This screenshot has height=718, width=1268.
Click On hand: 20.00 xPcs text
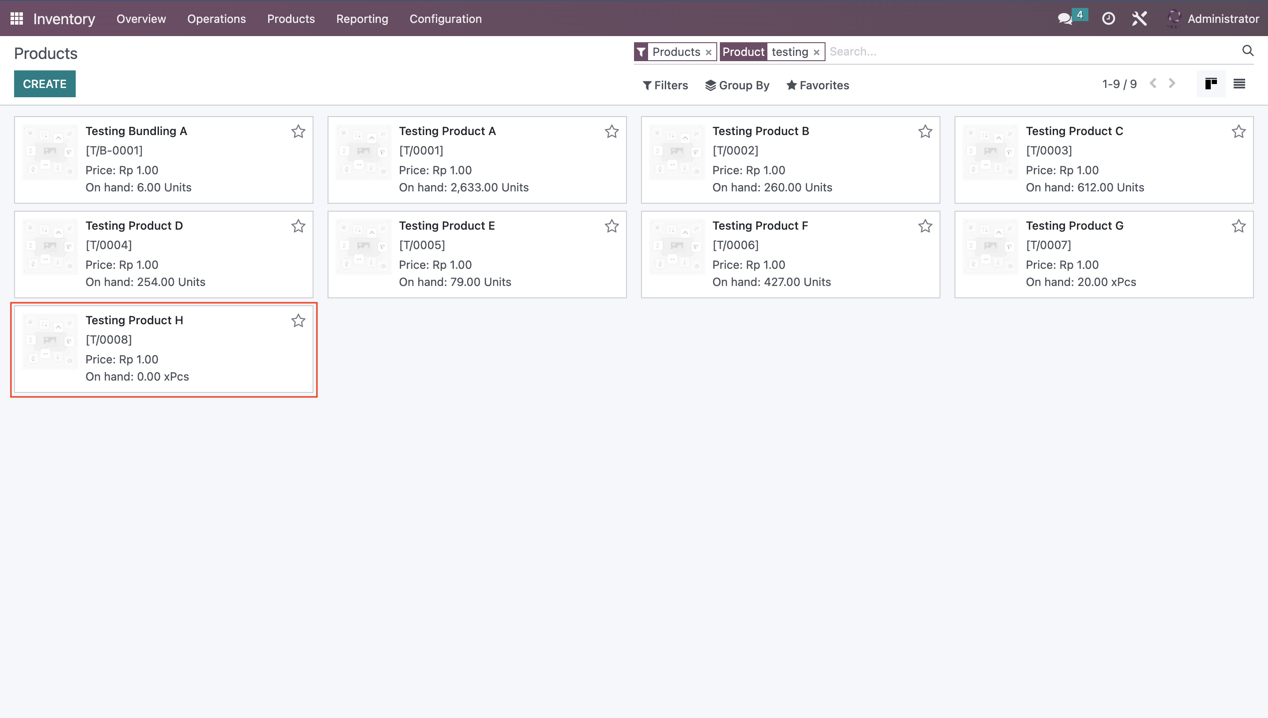pos(1081,282)
